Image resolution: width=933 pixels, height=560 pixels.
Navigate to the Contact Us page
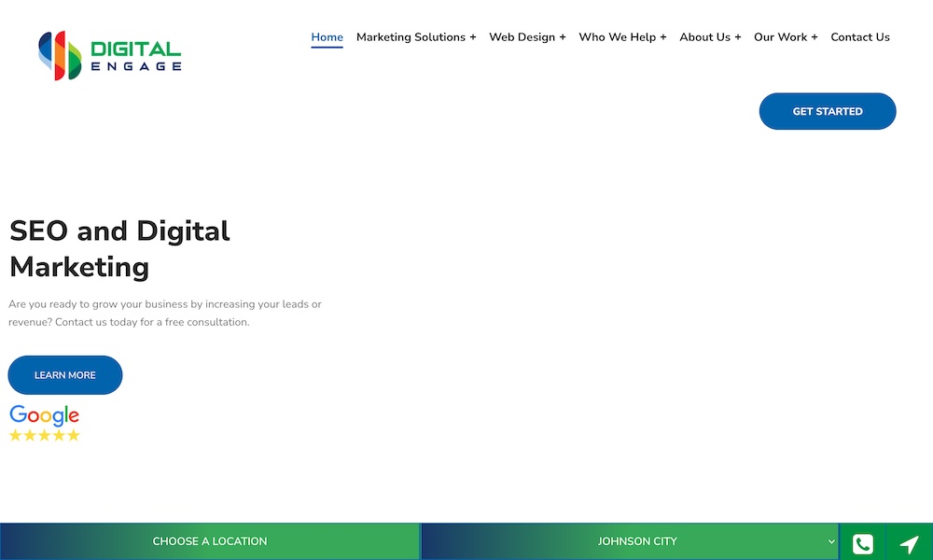[x=859, y=37]
